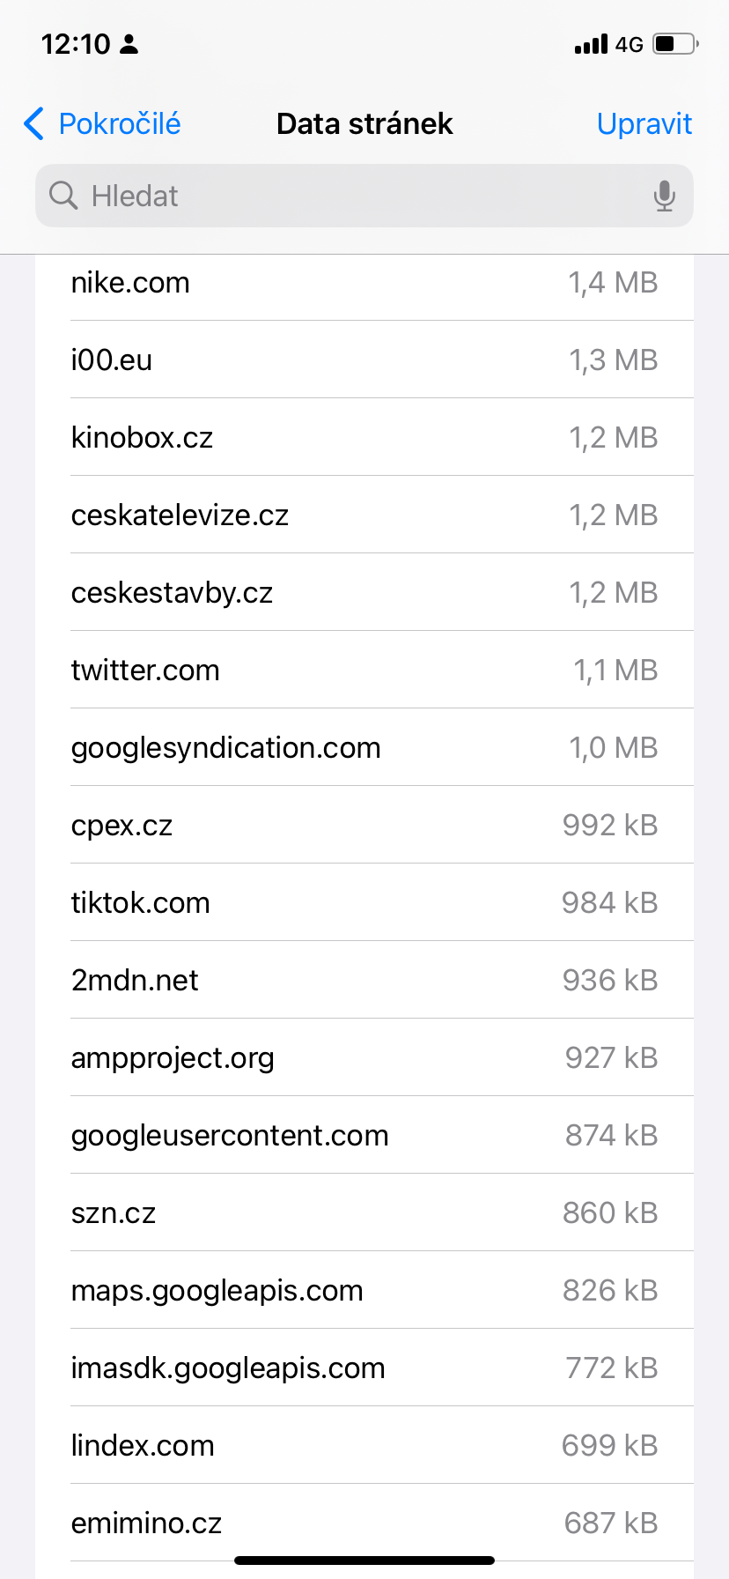This screenshot has height=1579, width=729.
Task: Select the i00.eu entry
Action: 364,360
